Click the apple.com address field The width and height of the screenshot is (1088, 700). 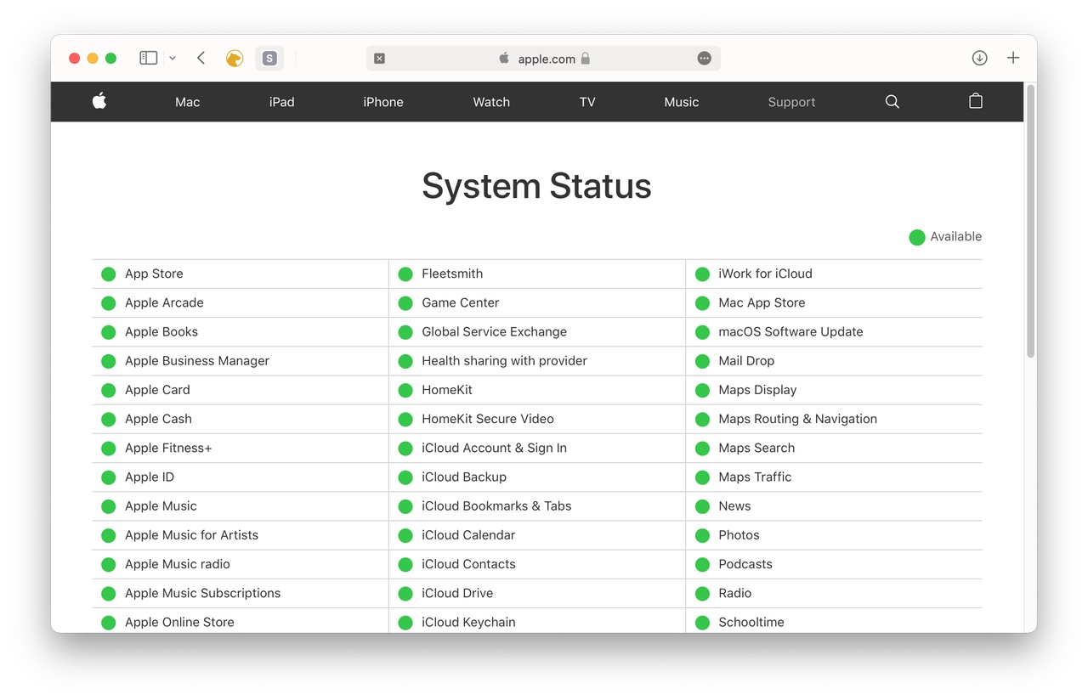point(543,59)
